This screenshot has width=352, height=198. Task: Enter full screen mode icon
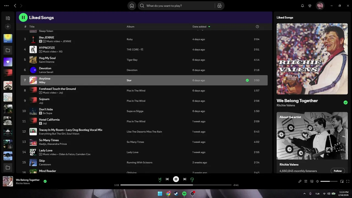click(x=348, y=182)
